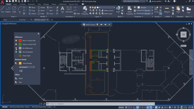The image size is (194, 109).
Task: Accept Xref Compare with green checkmark
Action: (109, 25)
